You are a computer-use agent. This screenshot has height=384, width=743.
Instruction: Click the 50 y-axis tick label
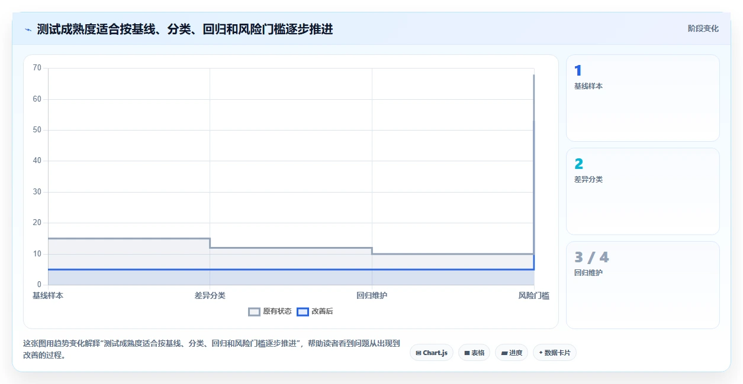tap(37, 130)
